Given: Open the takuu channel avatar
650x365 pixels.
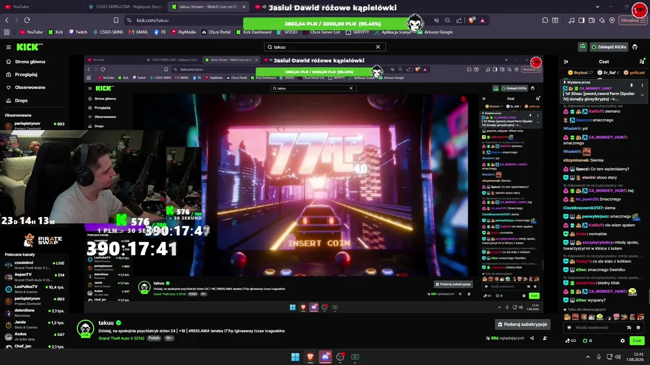Looking at the screenshot, I should pos(85,328).
